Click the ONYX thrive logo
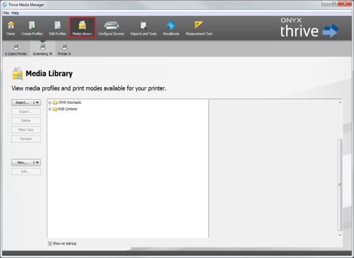 310,28
